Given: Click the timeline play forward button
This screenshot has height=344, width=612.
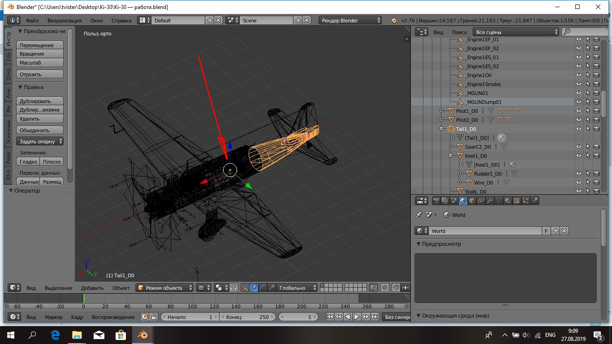Looking at the screenshot, I should pyautogui.click(x=357, y=317).
